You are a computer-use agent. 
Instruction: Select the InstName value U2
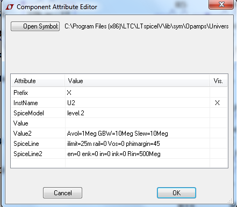(138, 102)
